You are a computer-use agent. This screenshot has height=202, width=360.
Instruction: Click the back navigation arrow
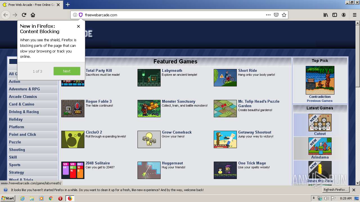click(x=6, y=15)
